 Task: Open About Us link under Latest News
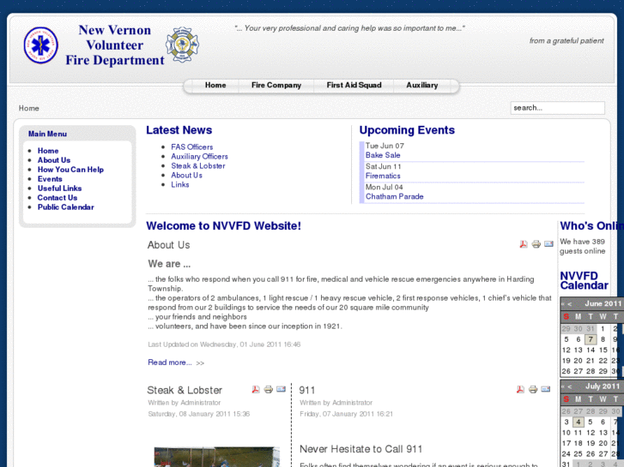186,176
